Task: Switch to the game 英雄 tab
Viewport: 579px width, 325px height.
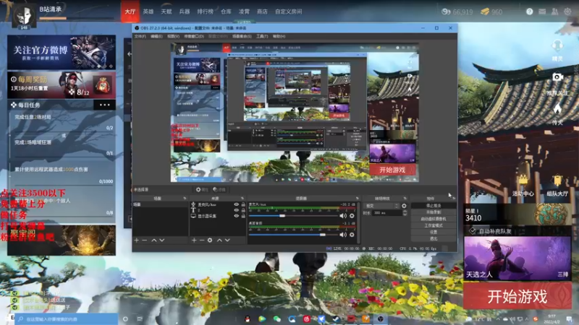Action: click(148, 12)
